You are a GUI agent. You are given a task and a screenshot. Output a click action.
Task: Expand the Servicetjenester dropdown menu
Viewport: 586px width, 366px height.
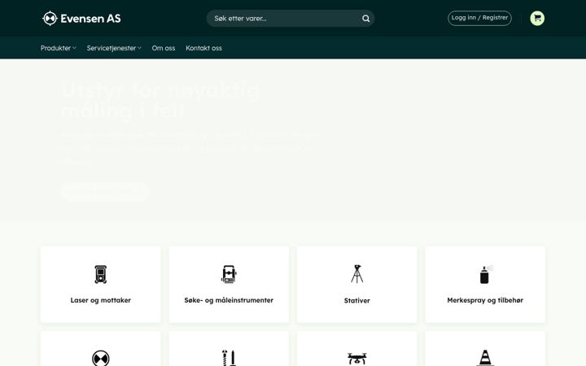(x=114, y=48)
